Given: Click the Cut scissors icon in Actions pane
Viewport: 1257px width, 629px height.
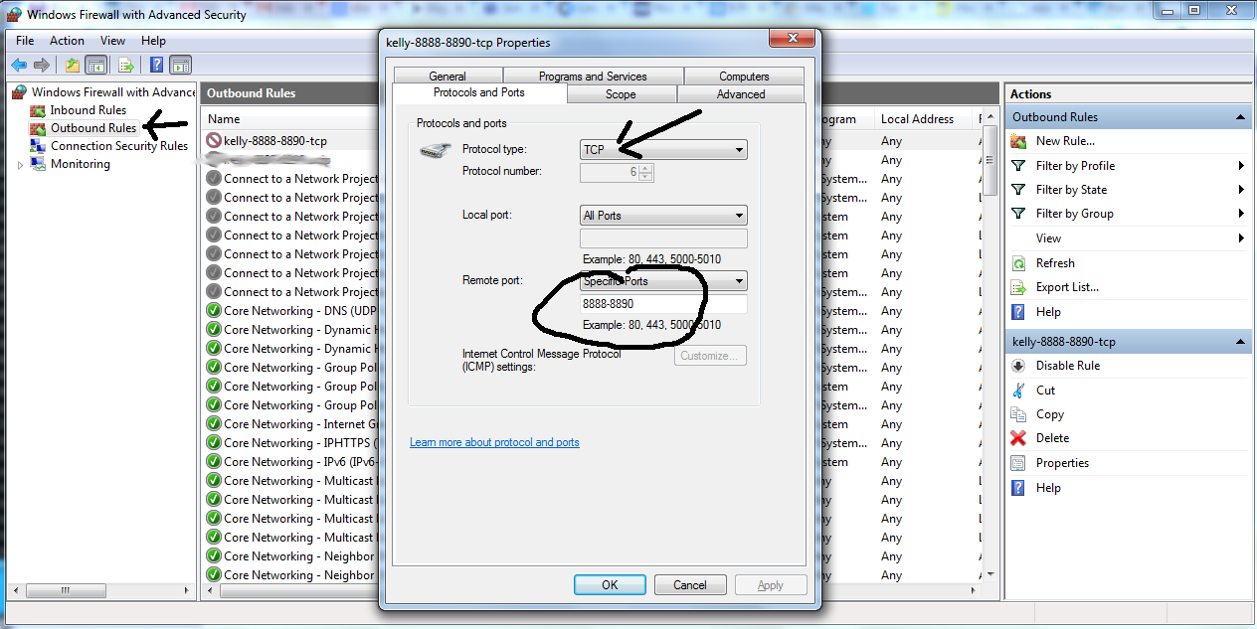Looking at the screenshot, I should click(1018, 391).
